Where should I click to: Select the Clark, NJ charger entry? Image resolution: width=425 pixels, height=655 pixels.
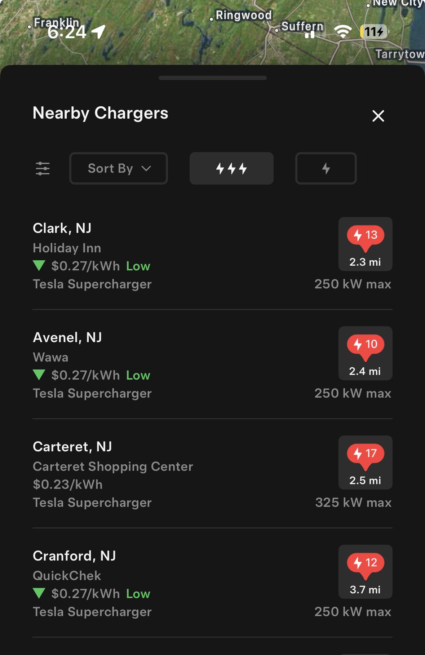coord(62,228)
